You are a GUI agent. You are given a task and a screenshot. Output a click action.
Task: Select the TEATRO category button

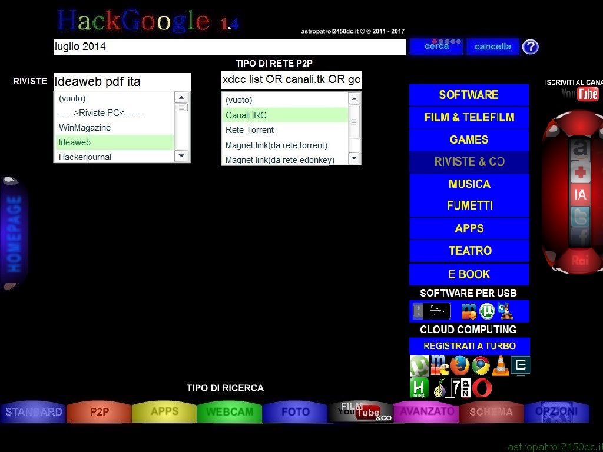469,251
